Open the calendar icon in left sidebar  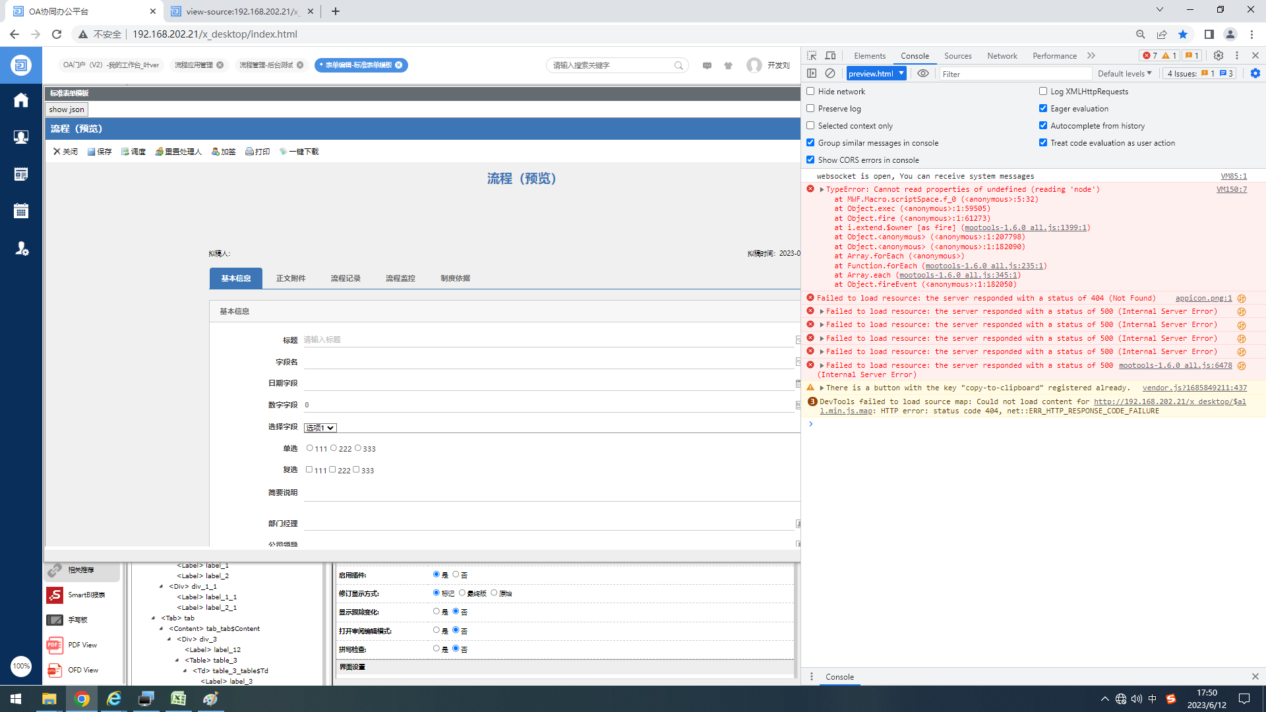21,211
